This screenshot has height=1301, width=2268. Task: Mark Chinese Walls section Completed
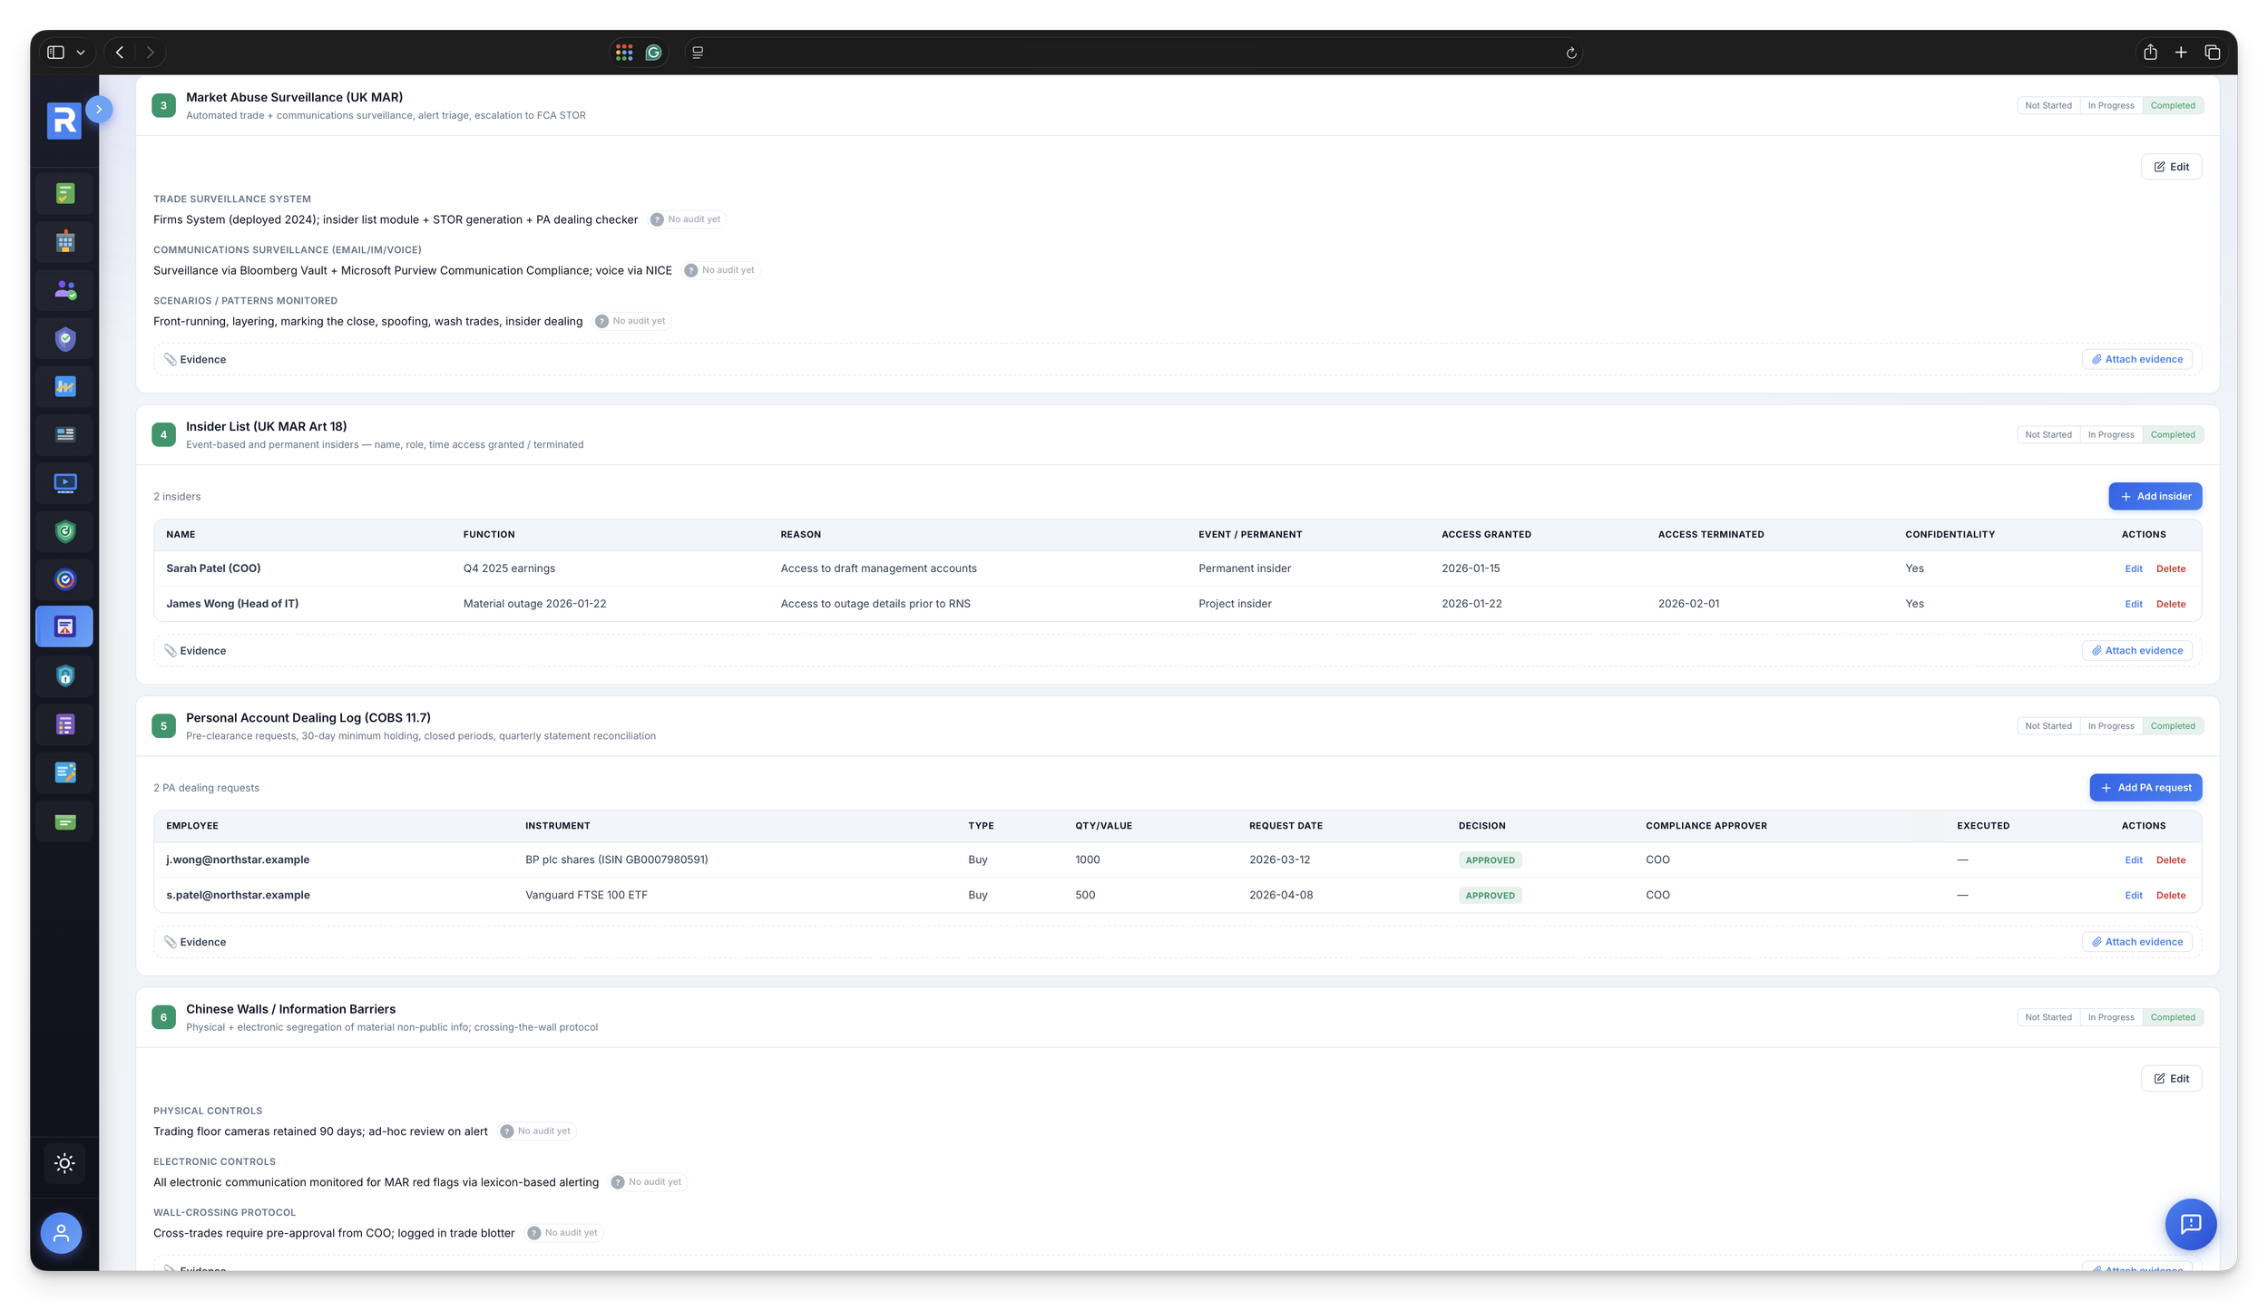[2173, 1017]
